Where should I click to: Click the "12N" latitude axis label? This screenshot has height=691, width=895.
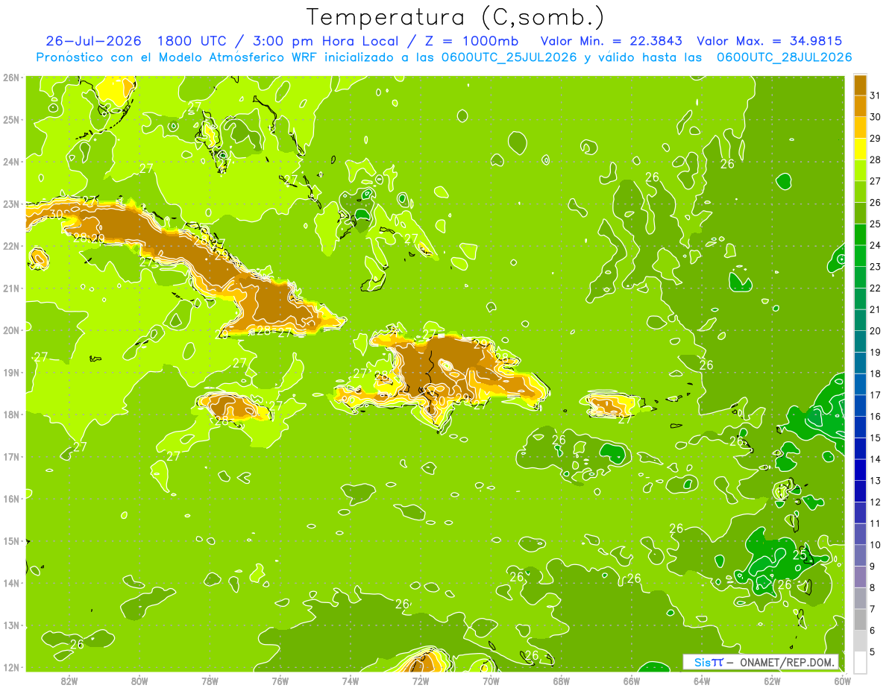coord(10,667)
